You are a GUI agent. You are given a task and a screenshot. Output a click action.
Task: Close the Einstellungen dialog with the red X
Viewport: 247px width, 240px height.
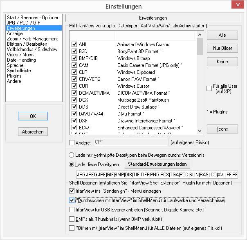[238, 4]
